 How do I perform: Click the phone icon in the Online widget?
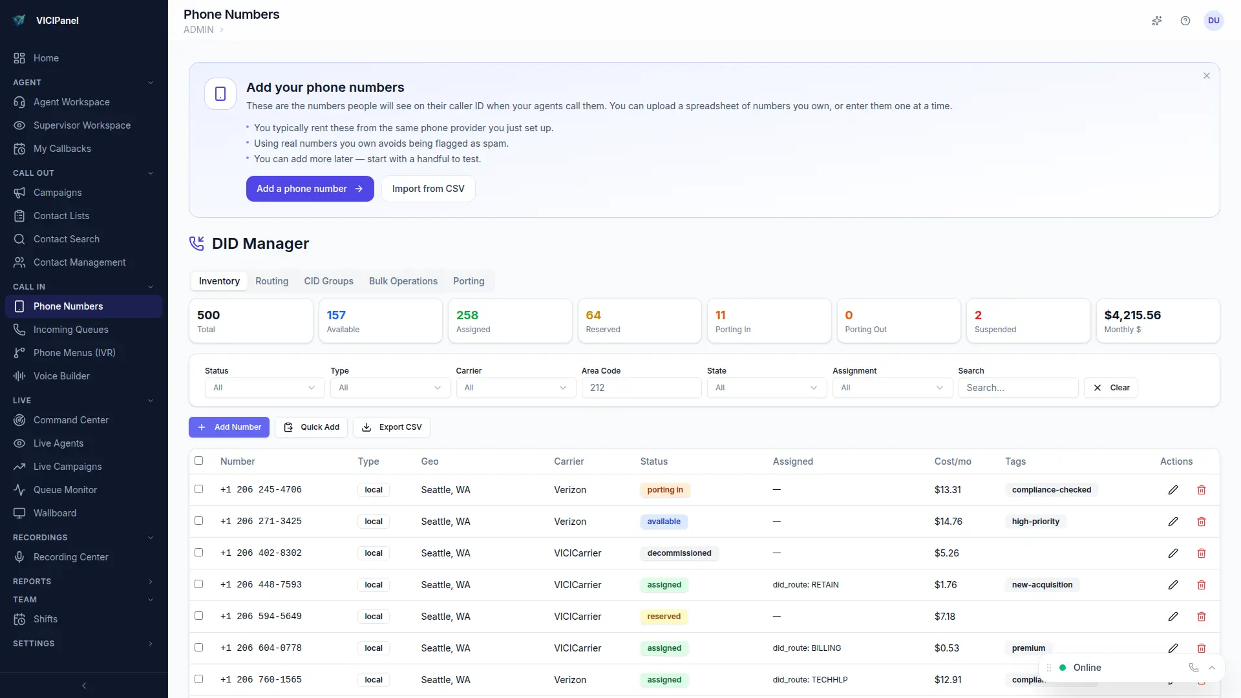click(1193, 668)
